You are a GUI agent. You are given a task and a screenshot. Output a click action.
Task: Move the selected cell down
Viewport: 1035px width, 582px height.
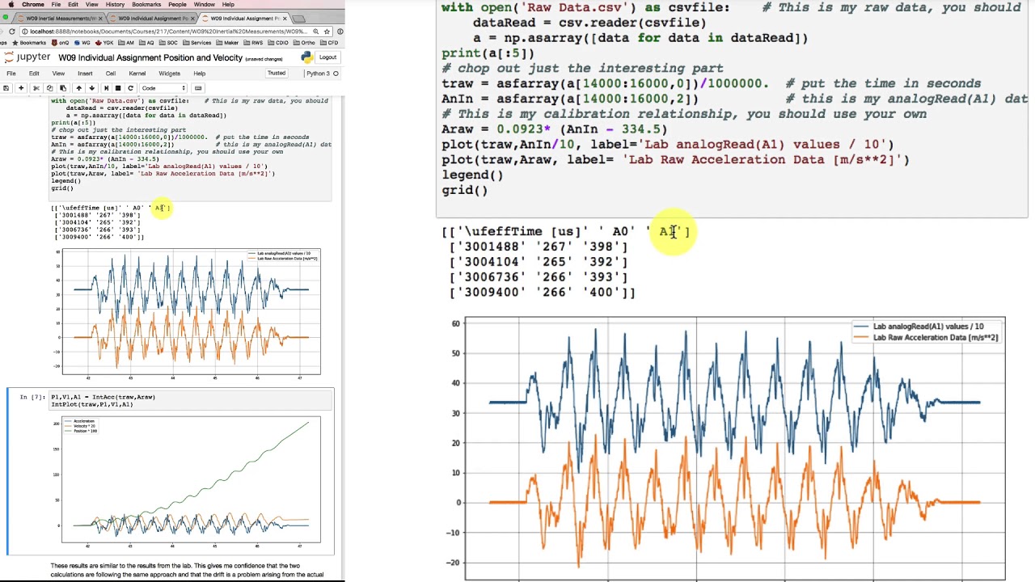[91, 88]
